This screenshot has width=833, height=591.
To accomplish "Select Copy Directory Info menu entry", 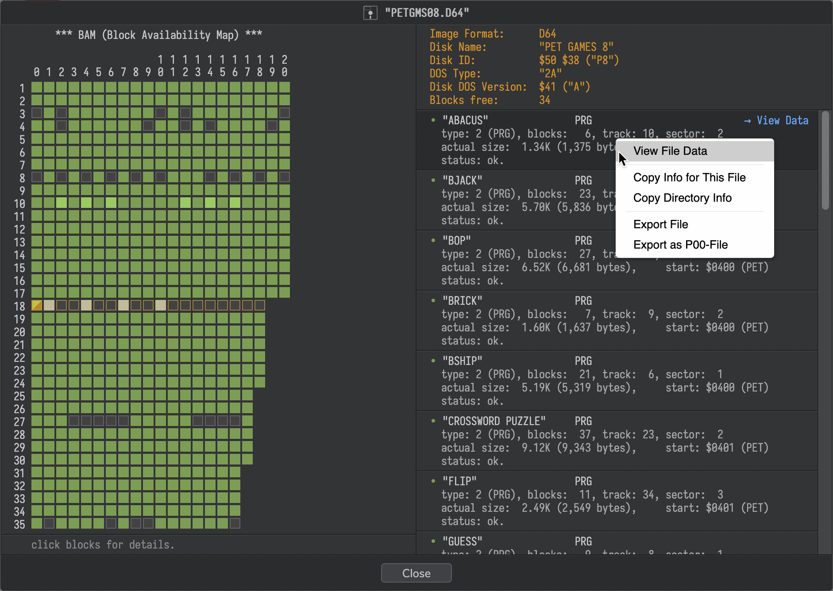I will (694, 198).
